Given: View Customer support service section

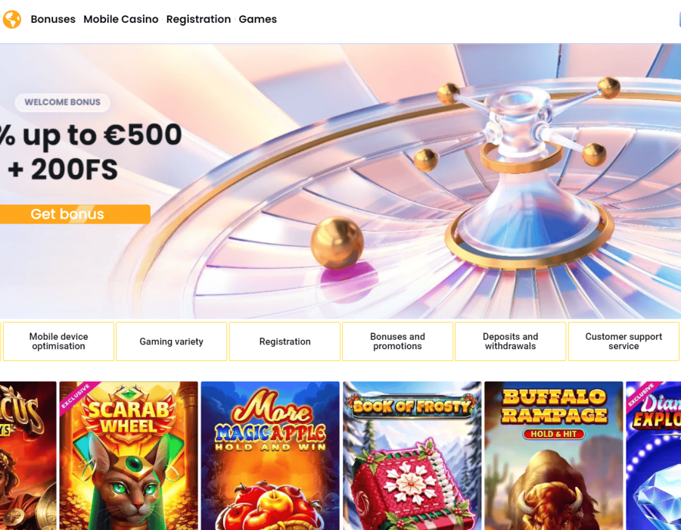Looking at the screenshot, I should 623,341.
